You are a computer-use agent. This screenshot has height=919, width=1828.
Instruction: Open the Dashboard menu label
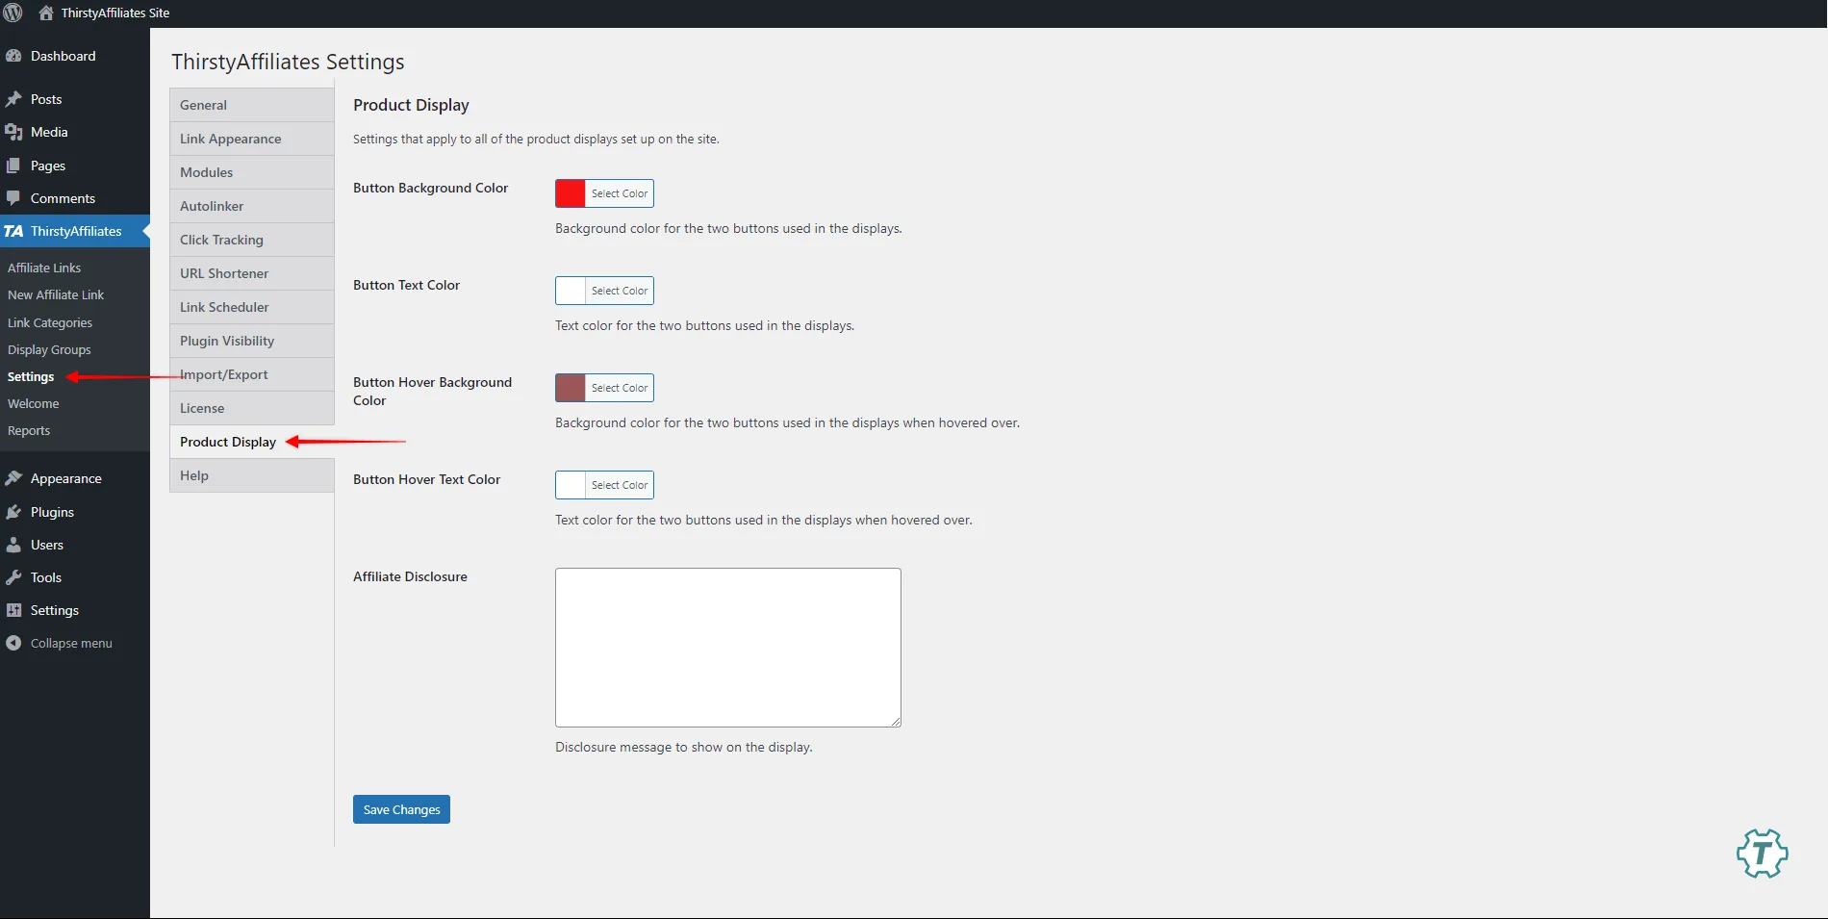click(x=63, y=56)
